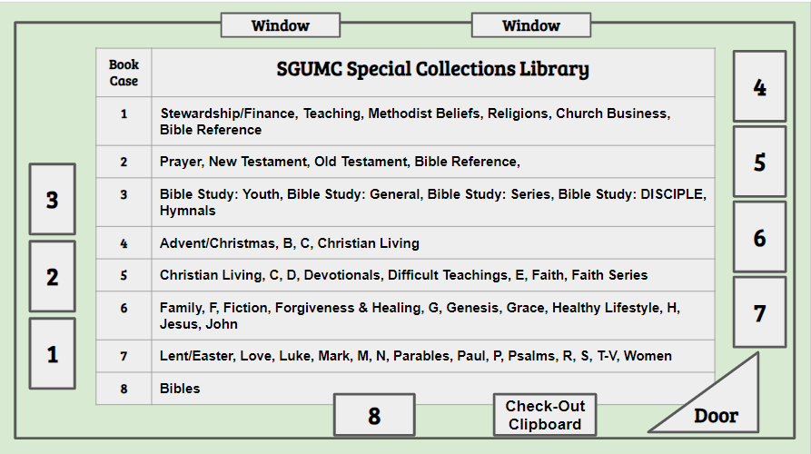Click the Lent/Easter, Love, Luke row

pyautogui.click(x=405, y=356)
